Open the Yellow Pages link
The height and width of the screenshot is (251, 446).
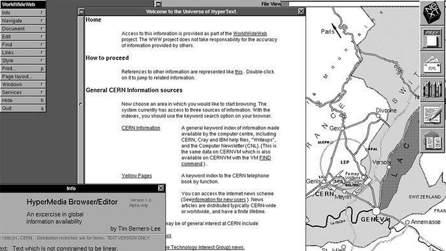point(136,176)
